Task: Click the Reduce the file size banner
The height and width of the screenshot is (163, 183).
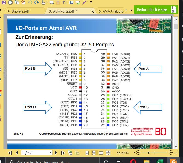Action: [156, 10]
